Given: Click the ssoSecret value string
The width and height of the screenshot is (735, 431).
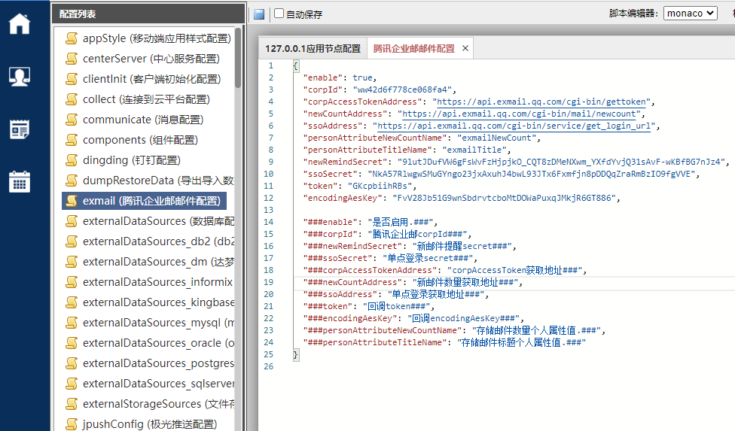Looking at the screenshot, I should (x=532, y=174).
